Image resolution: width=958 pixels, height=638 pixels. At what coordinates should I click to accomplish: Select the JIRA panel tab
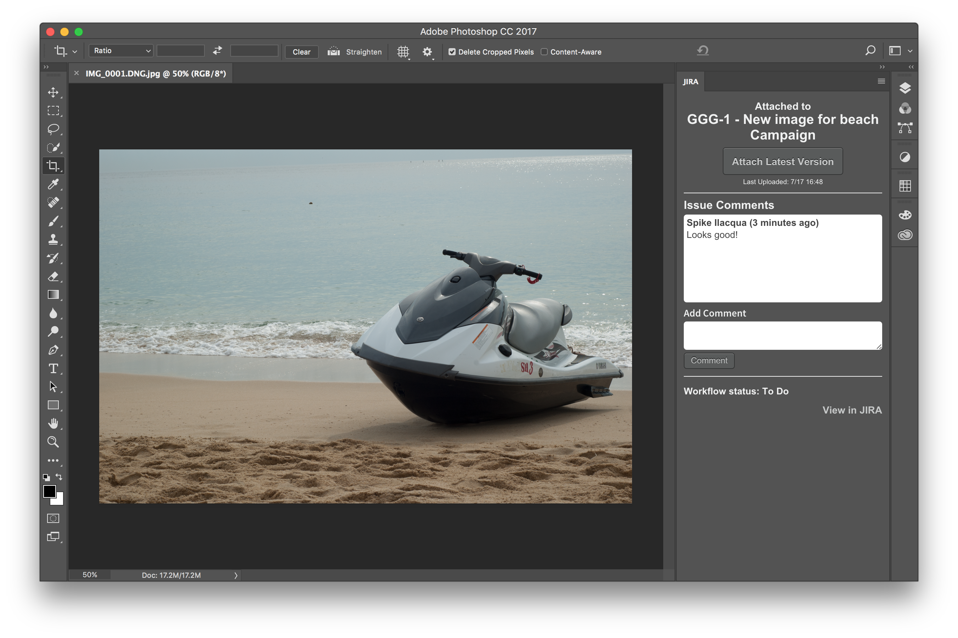(x=691, y=82)
